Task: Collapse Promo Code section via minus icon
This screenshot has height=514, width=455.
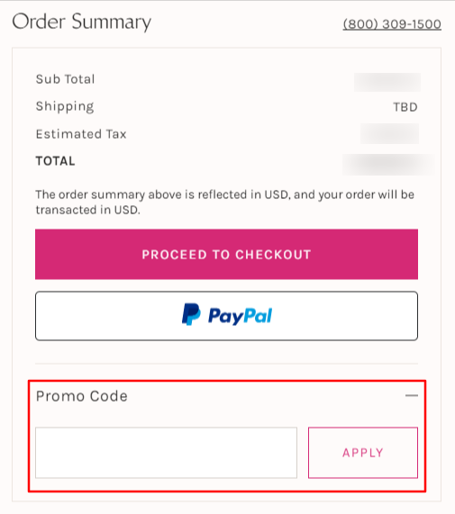Action: click(x=412, y=396)
